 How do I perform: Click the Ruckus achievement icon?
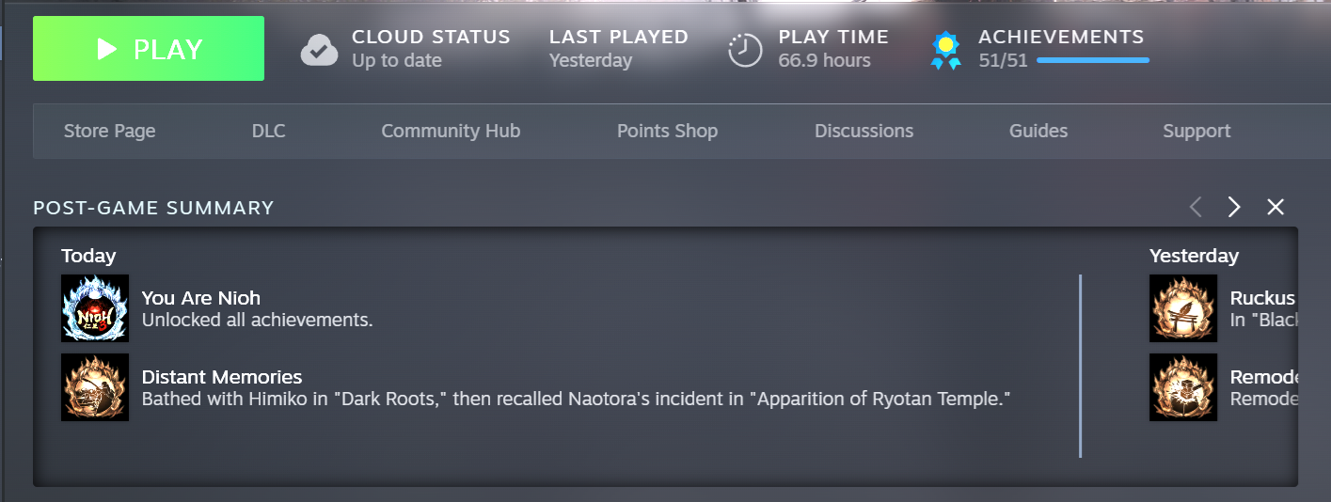[1183, 308]
